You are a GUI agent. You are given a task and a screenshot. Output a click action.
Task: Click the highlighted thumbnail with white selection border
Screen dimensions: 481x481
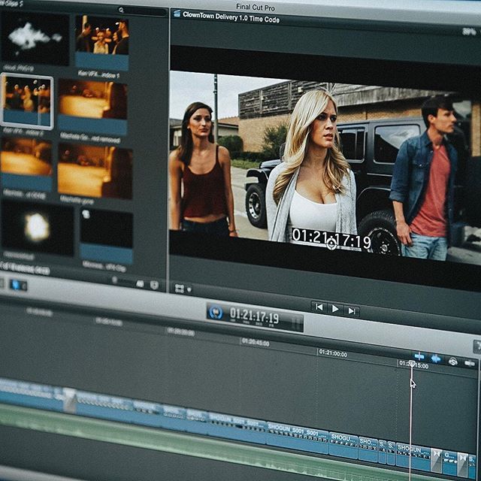click(x=27, y=101)
